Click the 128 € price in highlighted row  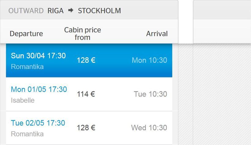86,60
